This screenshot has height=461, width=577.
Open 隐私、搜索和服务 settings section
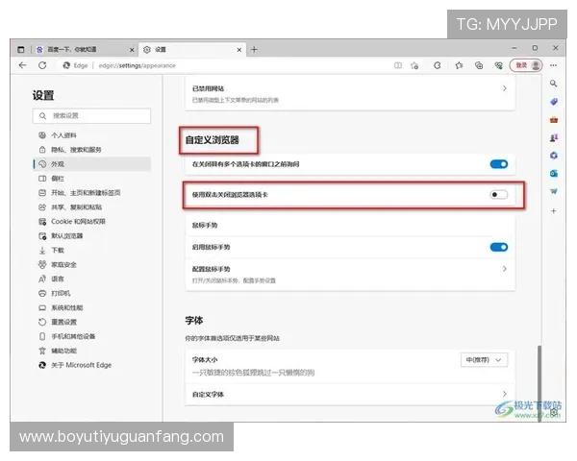pyautogui.click(x=92, y=150)
